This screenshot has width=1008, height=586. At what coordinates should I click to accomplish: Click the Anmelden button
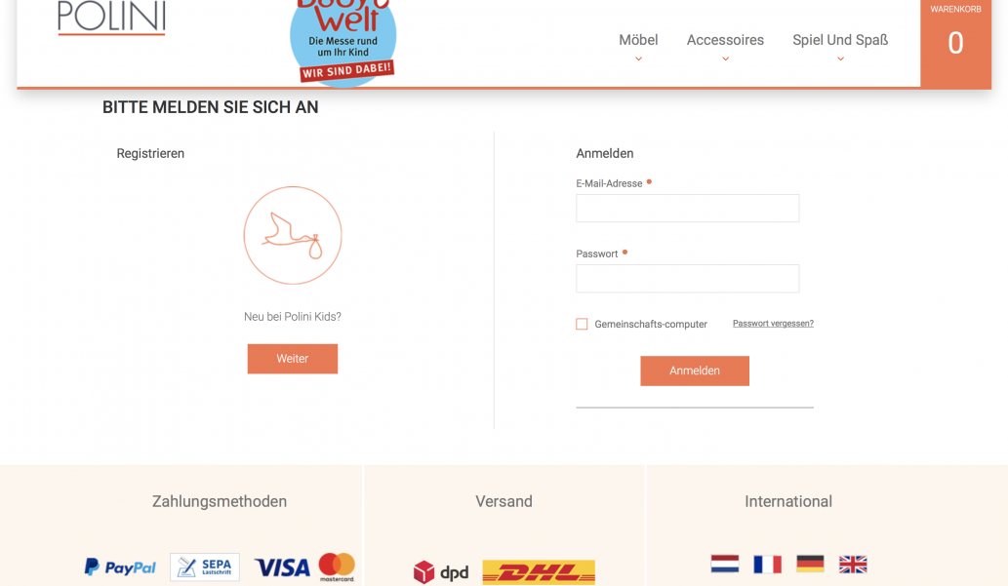coord(695,371)
